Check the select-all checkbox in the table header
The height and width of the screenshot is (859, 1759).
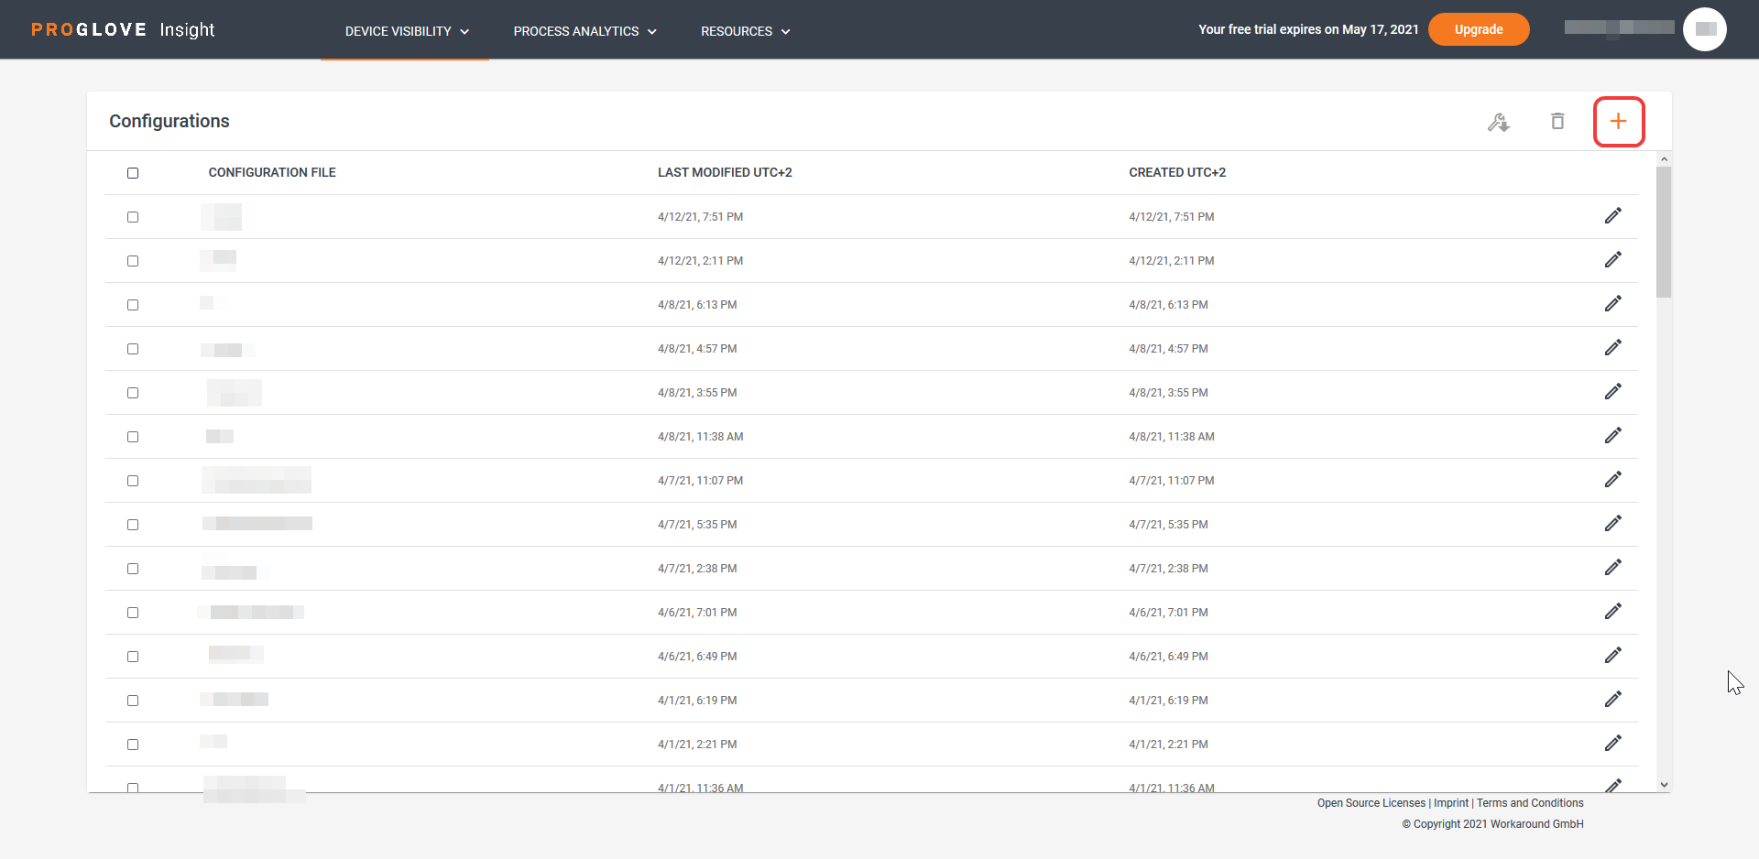tap(133, 172)
